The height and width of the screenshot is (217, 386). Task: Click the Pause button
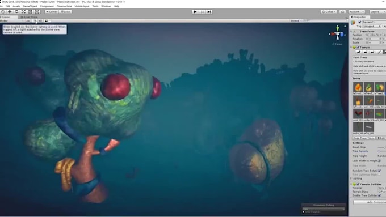[202, 11]
